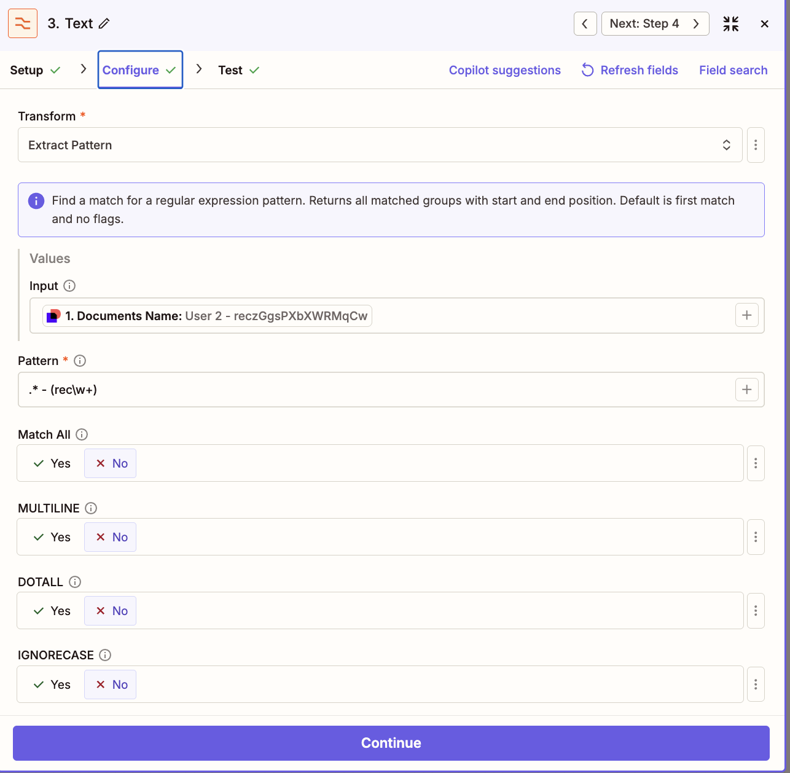Go to previous step with left chevron
This screenshot has height=773, width=790.
585,24
